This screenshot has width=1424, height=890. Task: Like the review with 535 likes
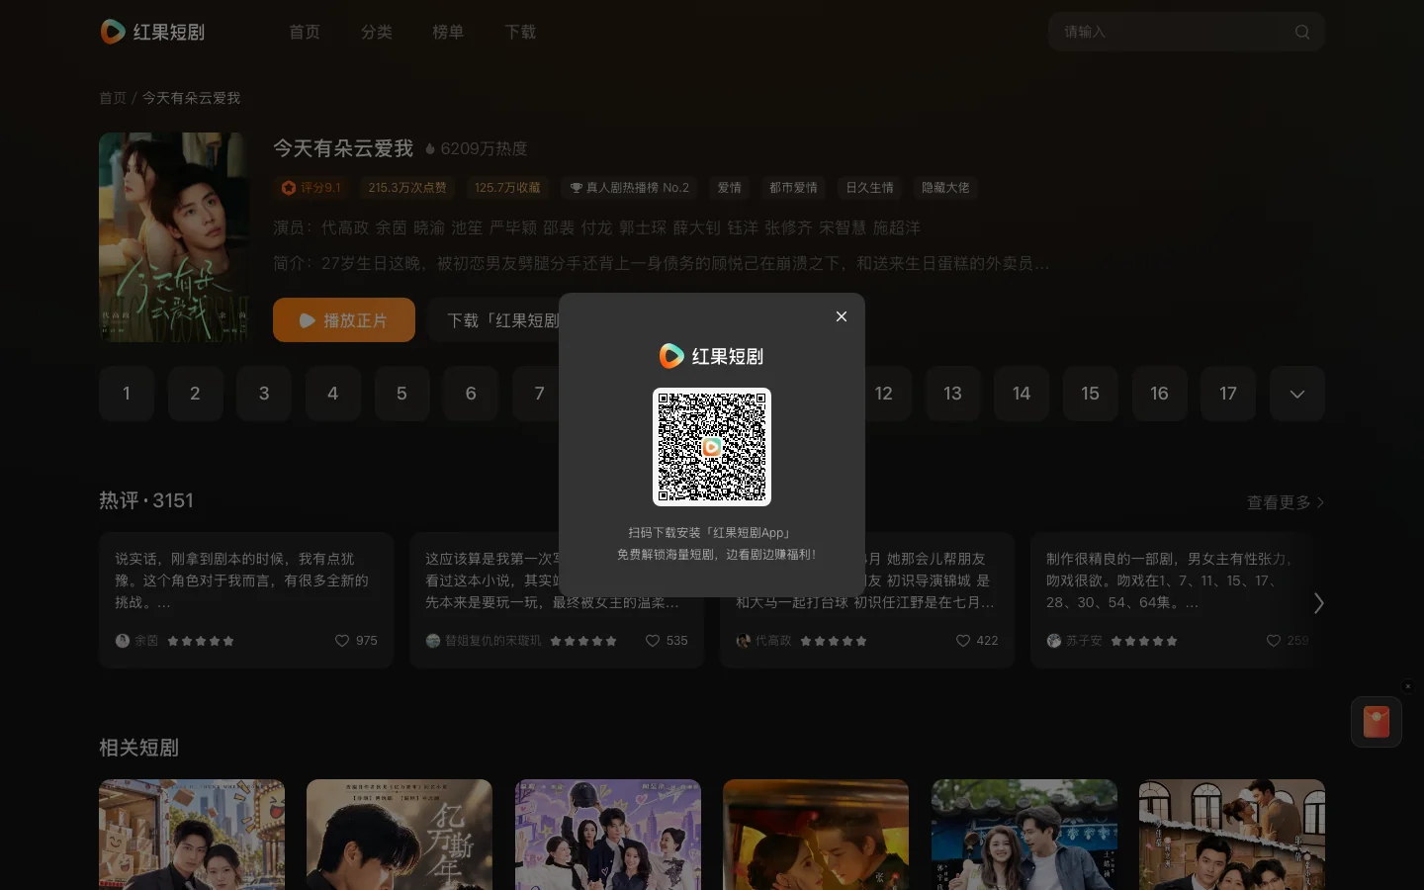coord(653,641)
